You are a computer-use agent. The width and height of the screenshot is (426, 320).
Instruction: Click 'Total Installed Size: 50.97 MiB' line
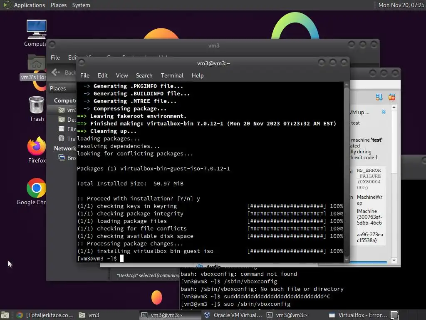pos(130,183)
